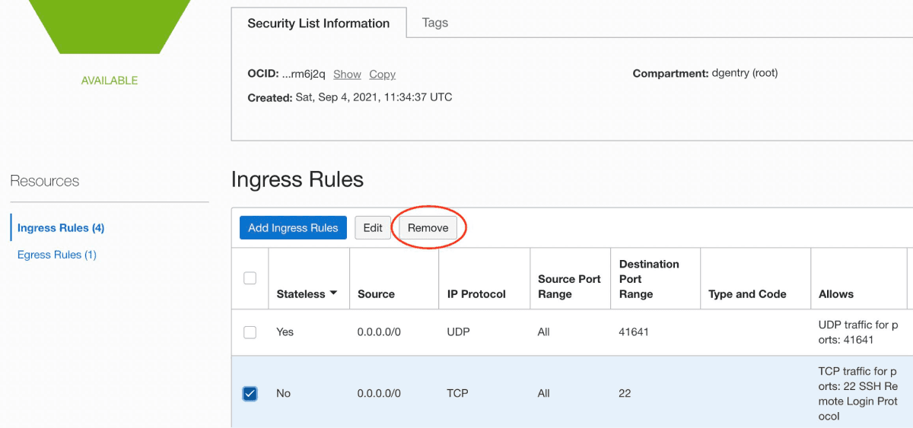This screenshot has width=913, height=428.
Task: Click destination port 41641 cell
Action: (x=634, y=332)
